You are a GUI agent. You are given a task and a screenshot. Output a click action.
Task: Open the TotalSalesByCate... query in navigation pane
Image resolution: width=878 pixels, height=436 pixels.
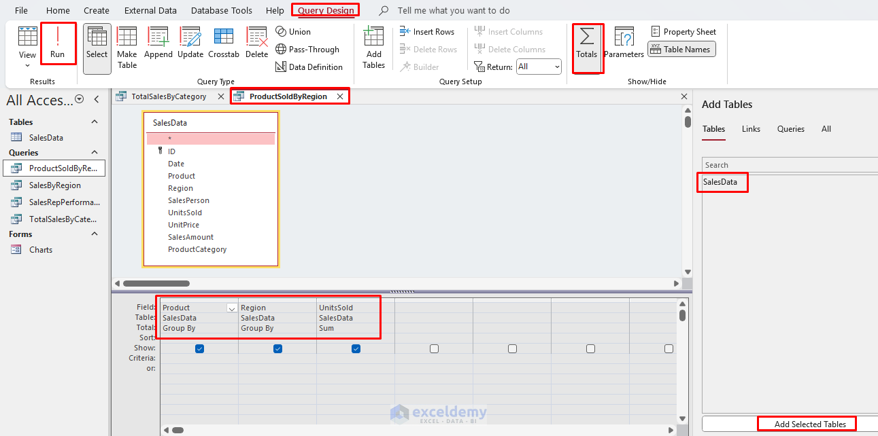tap(63, 219)
